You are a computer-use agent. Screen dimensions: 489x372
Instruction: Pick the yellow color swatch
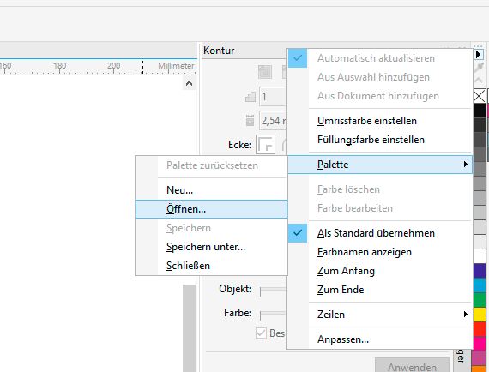click(480, 315)
